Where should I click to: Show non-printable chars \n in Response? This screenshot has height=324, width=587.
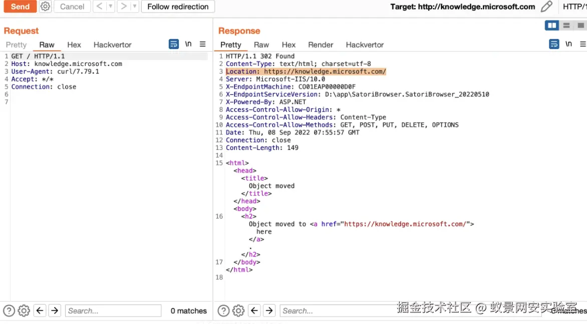[568, 44]
